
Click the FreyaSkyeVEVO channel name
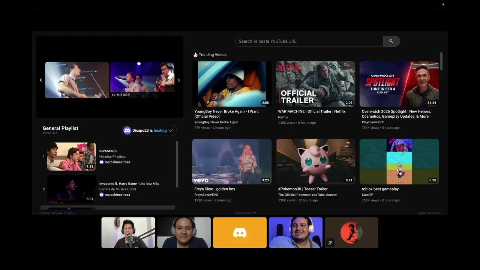click(206, 195)
